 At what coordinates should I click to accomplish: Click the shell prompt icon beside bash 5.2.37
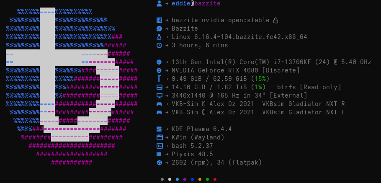tap(160, 146)
